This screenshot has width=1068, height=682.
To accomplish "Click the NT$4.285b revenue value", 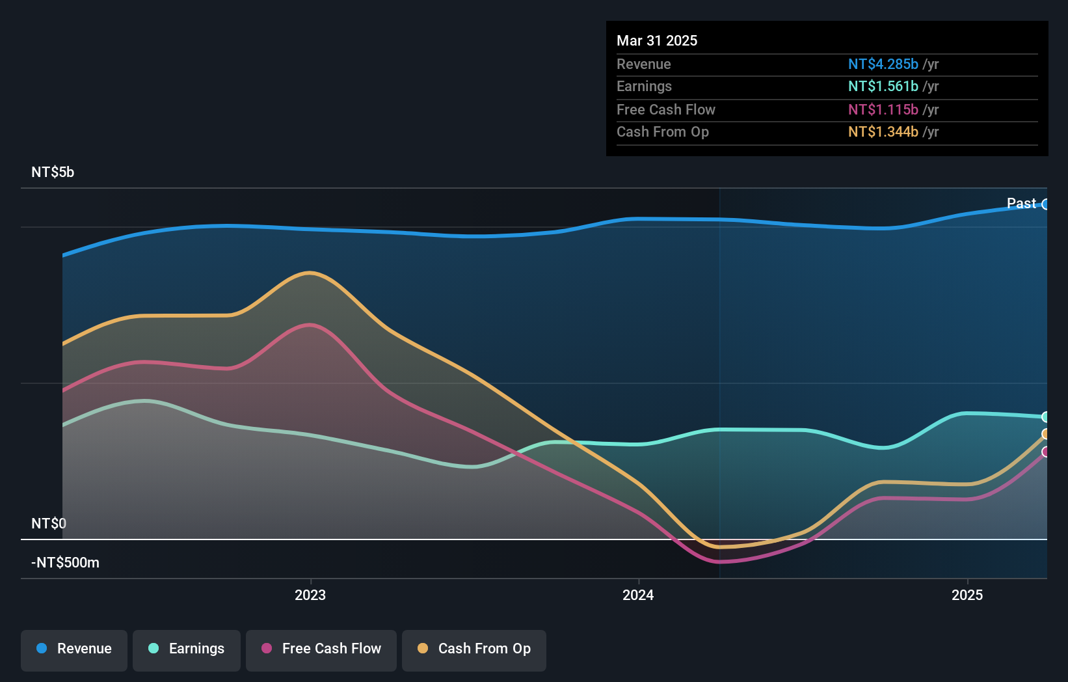I will pyautogui.click(x=883, y=64).
